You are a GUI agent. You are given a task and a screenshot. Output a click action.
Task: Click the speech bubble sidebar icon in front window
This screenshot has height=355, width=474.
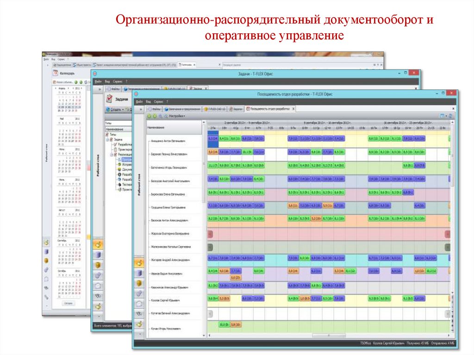[x=139, y=304]
